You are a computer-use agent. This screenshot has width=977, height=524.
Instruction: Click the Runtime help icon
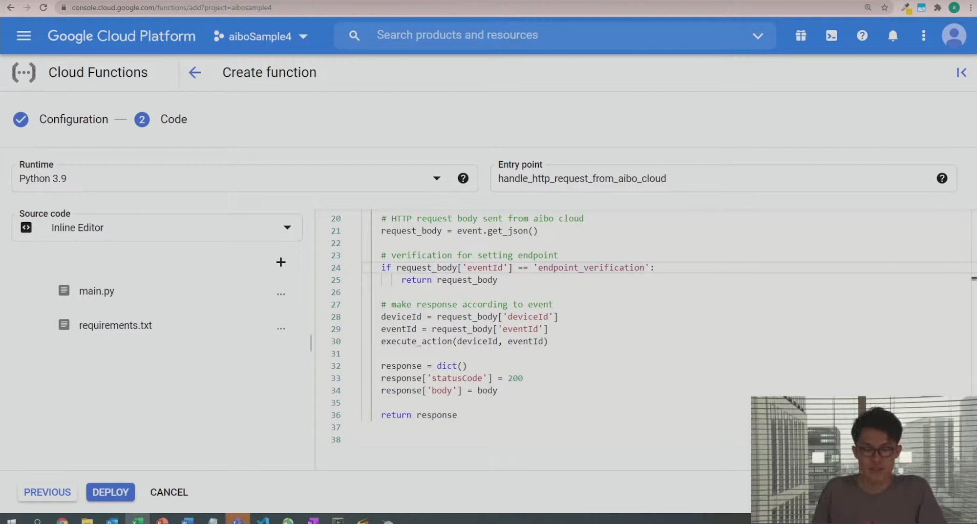pos(463,178)
